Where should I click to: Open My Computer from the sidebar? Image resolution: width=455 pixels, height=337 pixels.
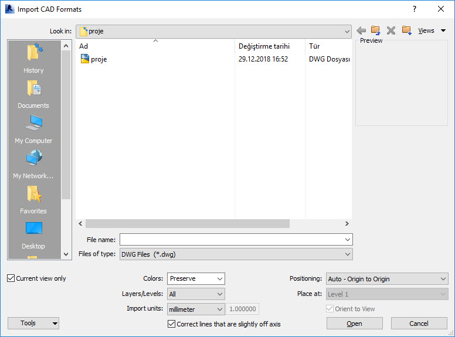pyautogui.click(x=33, y=129)
